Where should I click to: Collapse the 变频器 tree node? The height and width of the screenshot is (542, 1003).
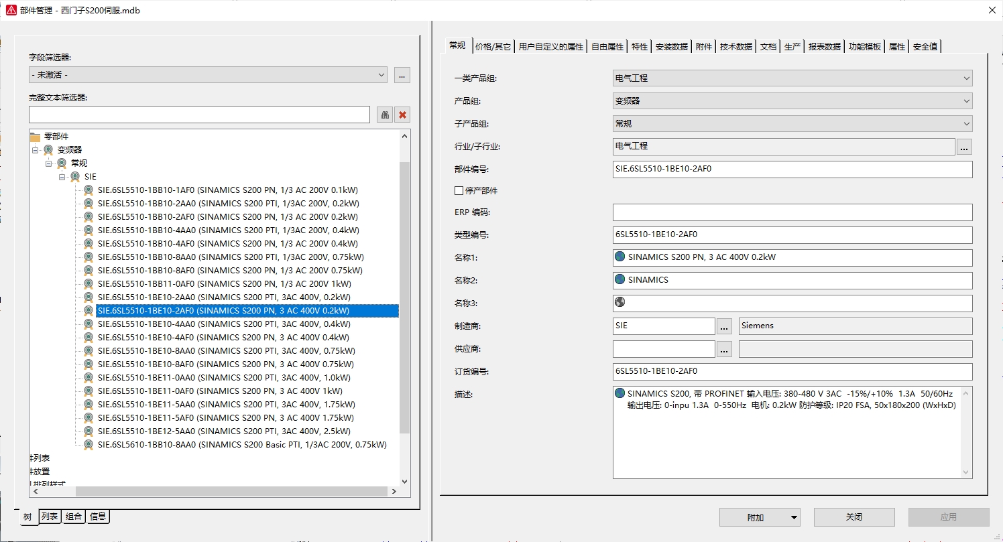(36, 150)
